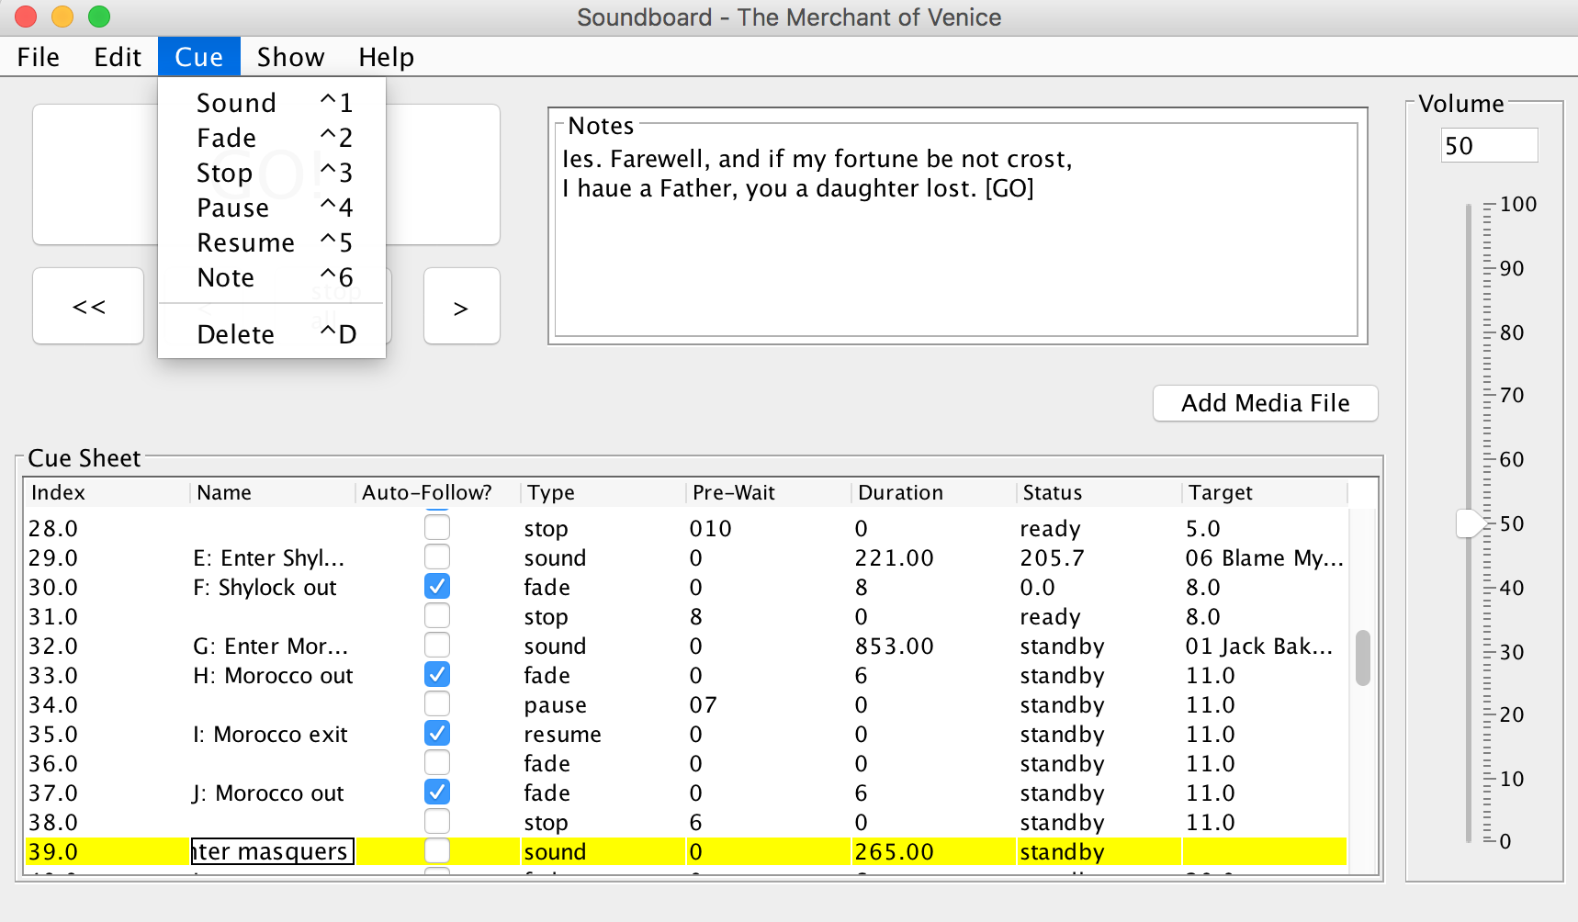Enable Auto-Follow for G: Enter Mor... cue
The height and width of the screenshot is (922, 1578).
[x=437, y=645]
